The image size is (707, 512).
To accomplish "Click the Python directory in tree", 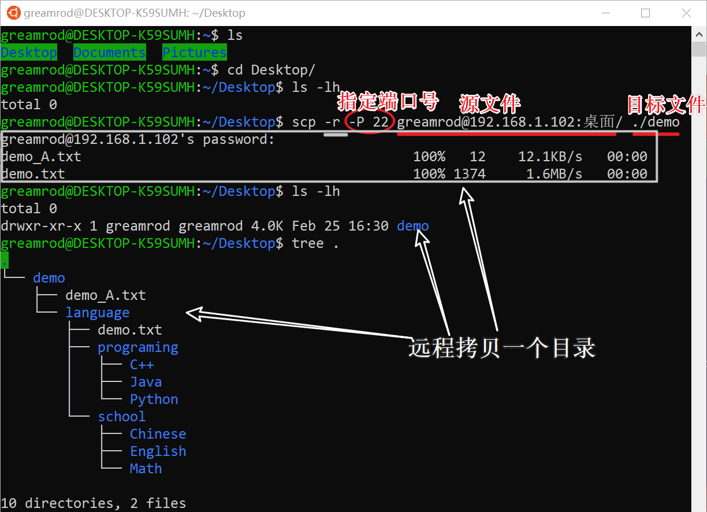I will point(154,399).
